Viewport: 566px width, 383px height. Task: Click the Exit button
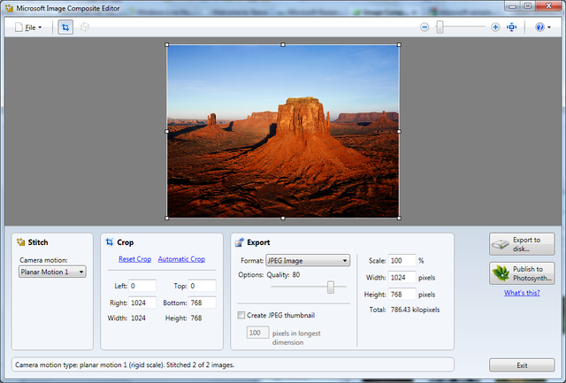click(522, 365)
